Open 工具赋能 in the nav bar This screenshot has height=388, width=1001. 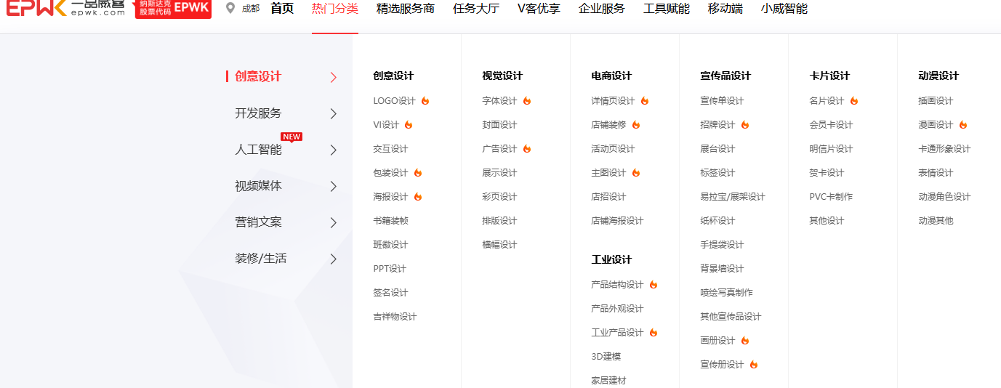pos(667,9)
